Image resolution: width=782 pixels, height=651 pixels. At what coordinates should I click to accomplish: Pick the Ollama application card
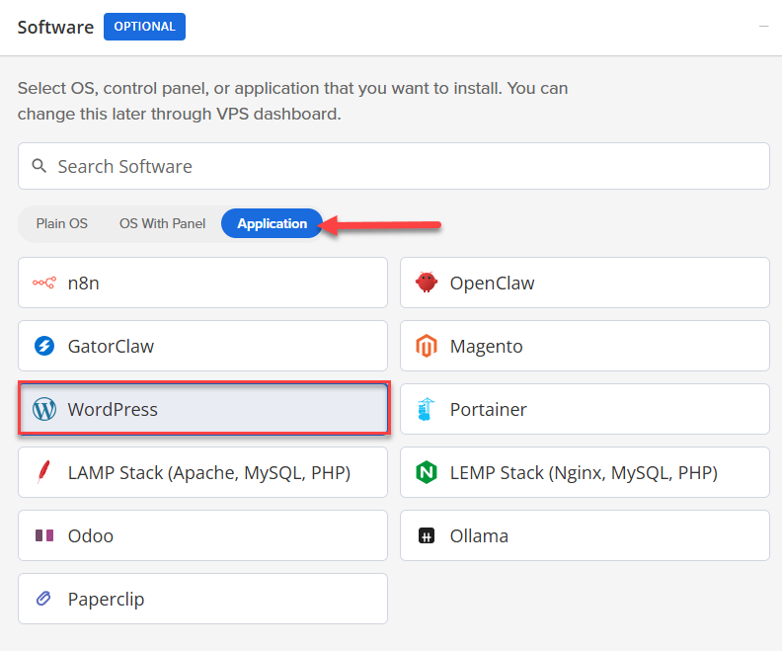click(585, 535)
